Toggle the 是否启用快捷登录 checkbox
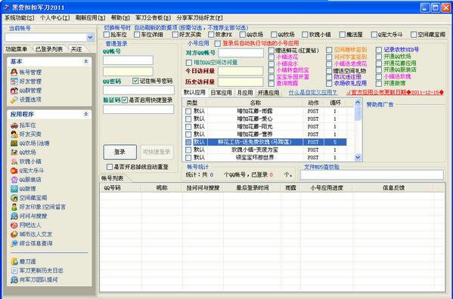This screenshot has height=299, width=453. pos(125,100)
